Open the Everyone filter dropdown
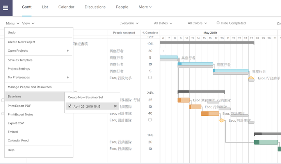 tap(129, 23)
